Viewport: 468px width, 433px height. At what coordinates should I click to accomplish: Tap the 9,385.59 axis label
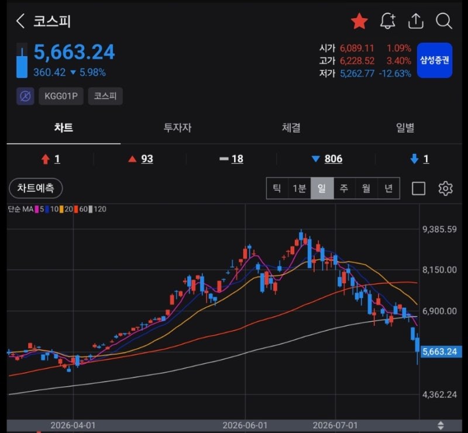coord(439,229)
